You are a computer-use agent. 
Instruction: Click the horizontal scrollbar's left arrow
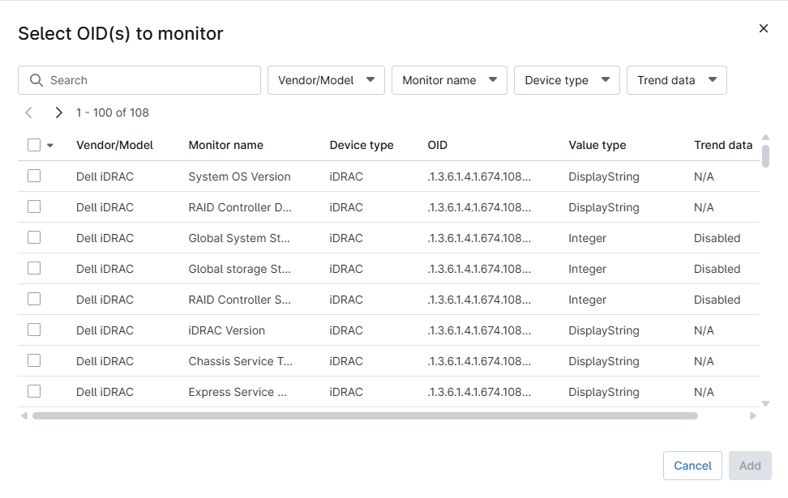[24, 415]
